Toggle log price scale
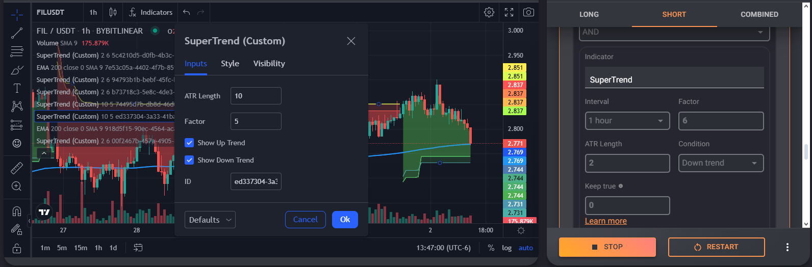The image size is (812, 267). pos(506,248)
